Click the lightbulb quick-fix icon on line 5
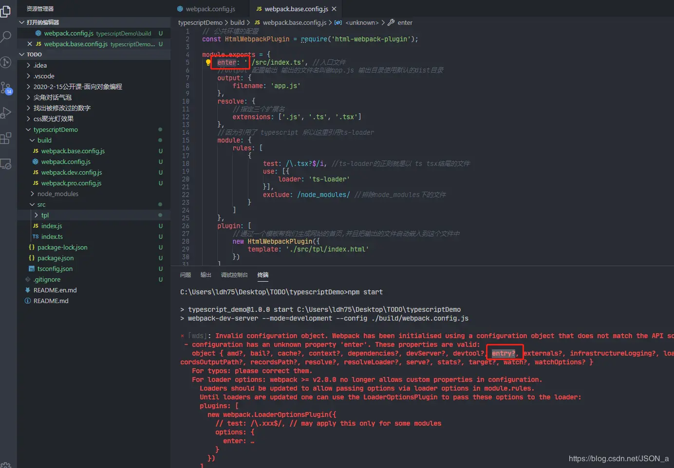 pos(208,62)
